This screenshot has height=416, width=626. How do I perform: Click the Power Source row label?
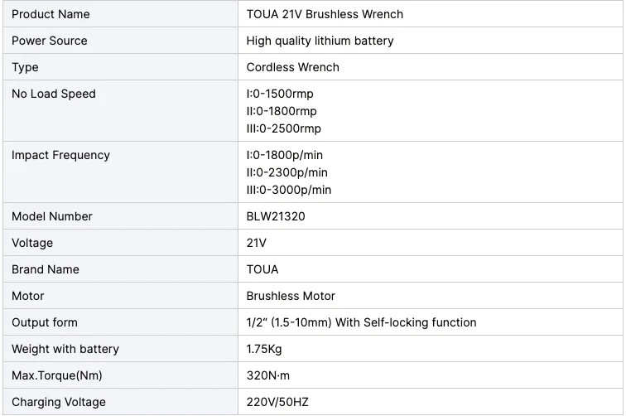[49, 41]
